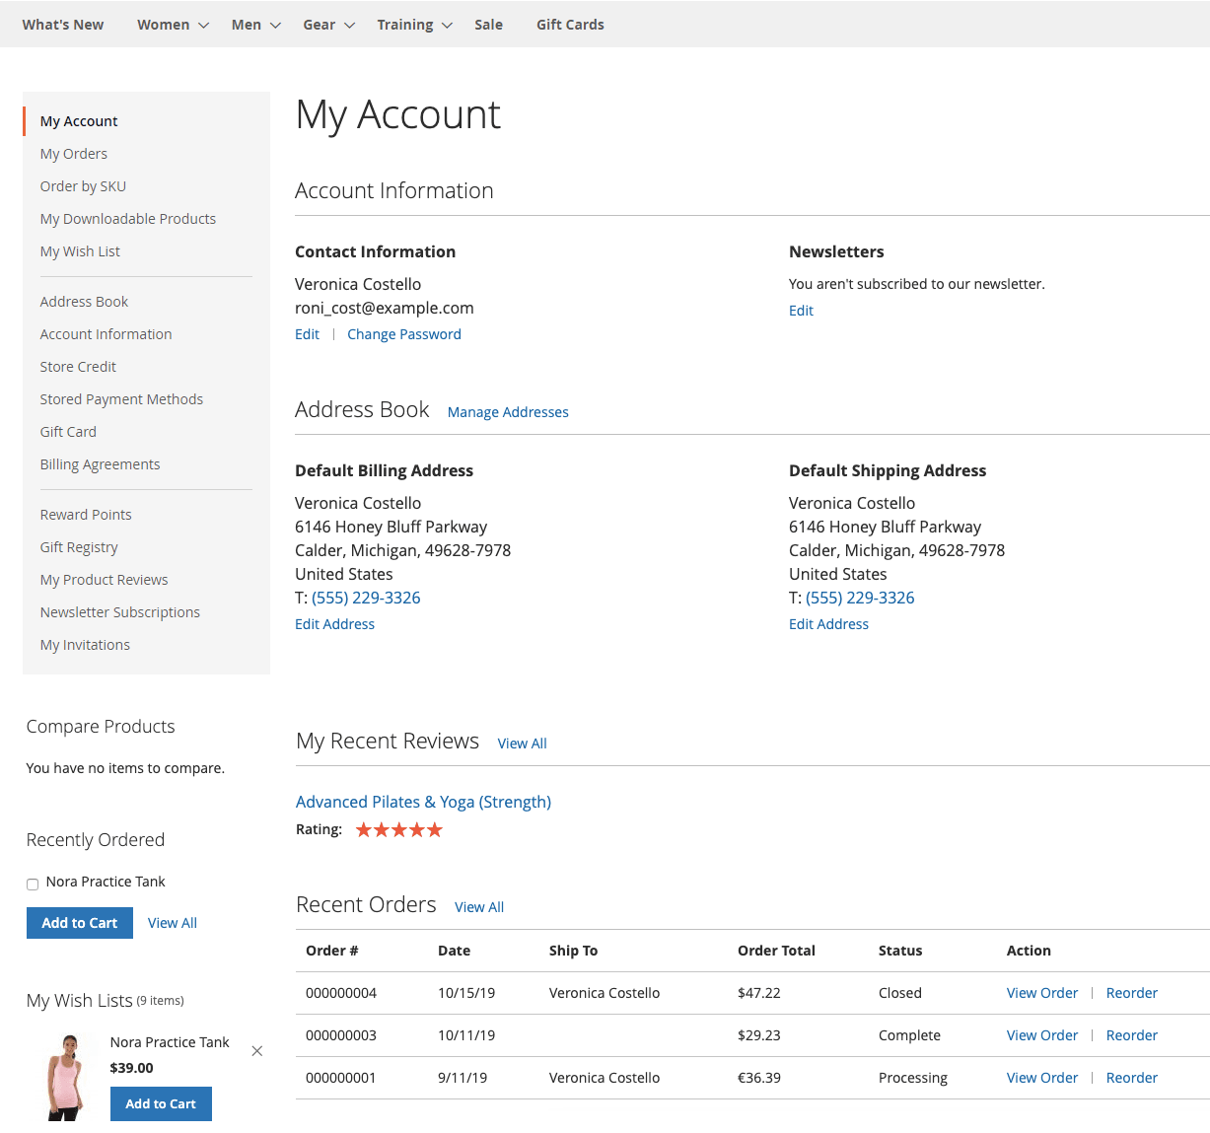The image size is (1210, 1133).
Task: Open Nora Practice Tank wish list title
Action: click(x=170, y=1042)
